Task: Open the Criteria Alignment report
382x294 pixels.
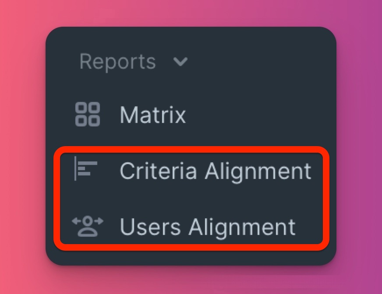Action: click(x=192, y=171)
